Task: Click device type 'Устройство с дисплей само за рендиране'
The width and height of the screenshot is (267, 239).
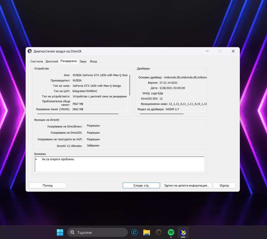Action: 100,96
